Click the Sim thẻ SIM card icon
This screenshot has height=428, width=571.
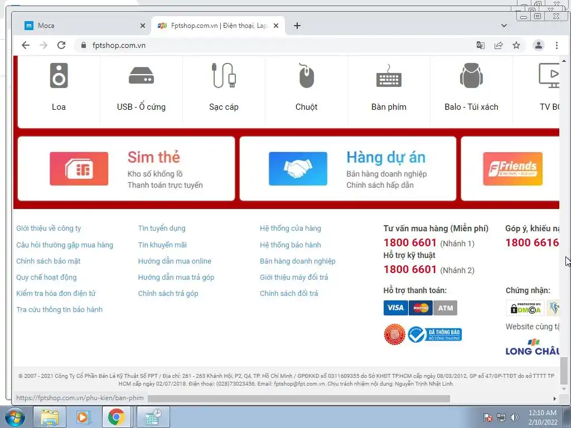(79, 169)
